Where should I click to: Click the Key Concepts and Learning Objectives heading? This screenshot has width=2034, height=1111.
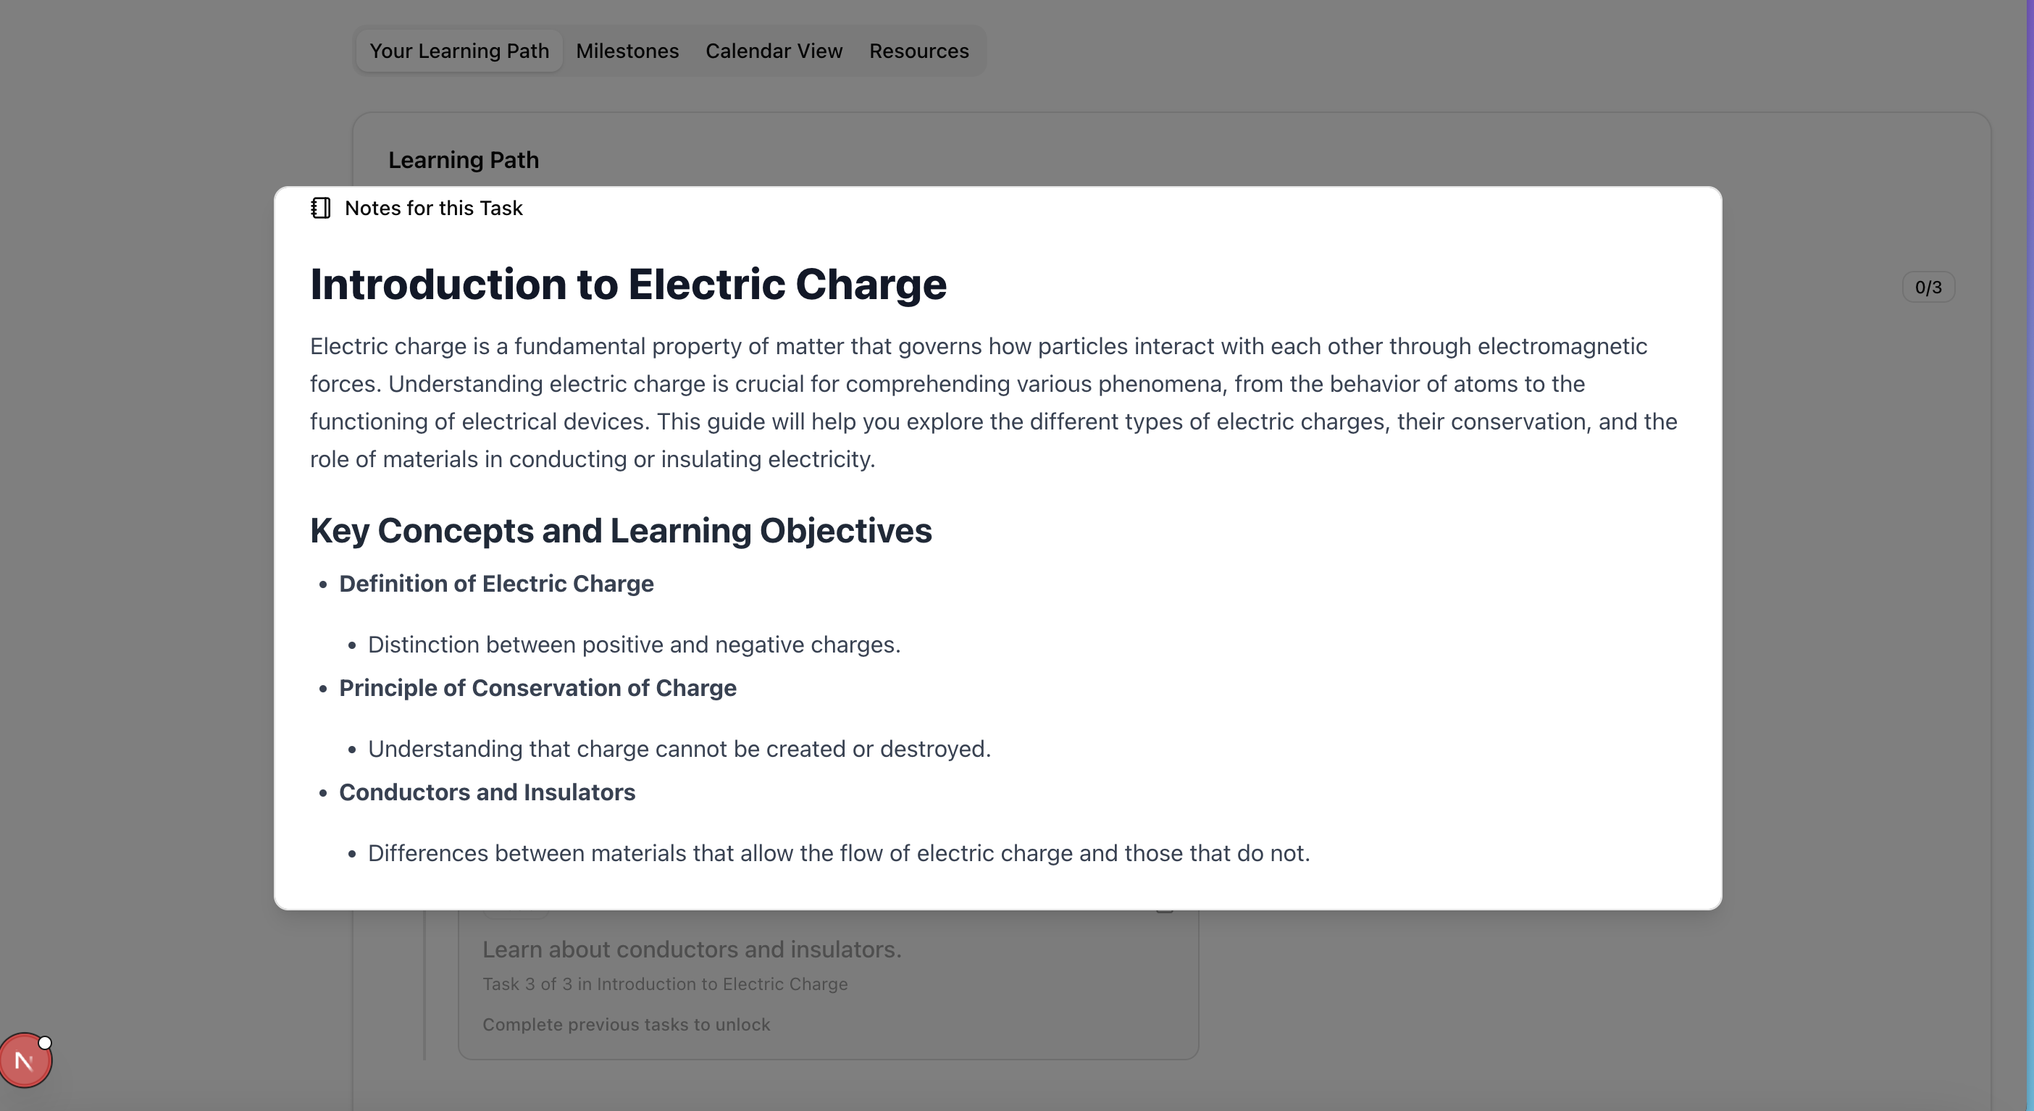point(621,531)
